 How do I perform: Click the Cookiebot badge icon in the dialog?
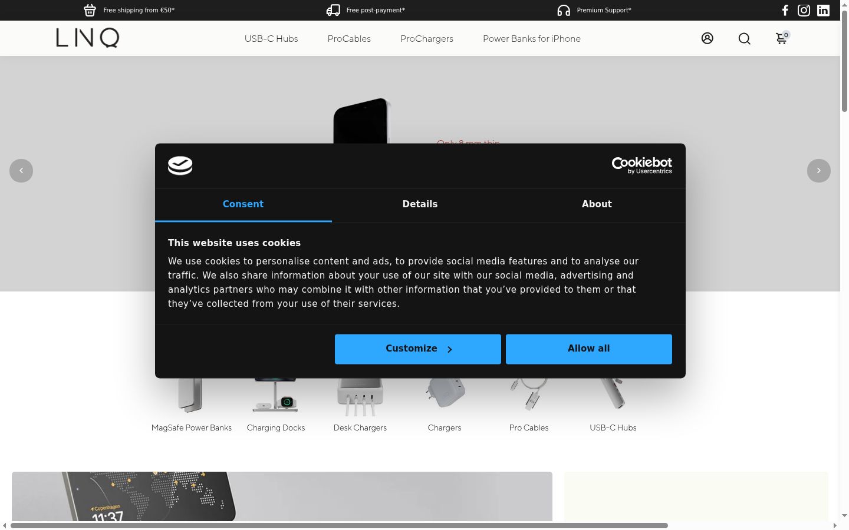pyautogui.click(x=180, y=165)
